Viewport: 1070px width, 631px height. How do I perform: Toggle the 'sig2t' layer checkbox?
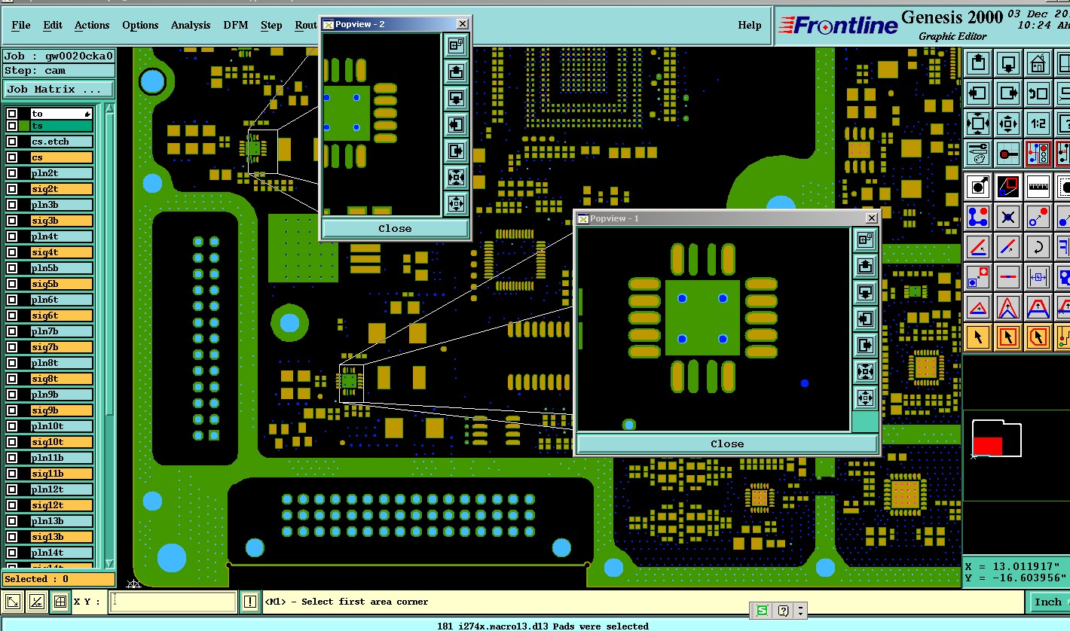tap(12, 189)
